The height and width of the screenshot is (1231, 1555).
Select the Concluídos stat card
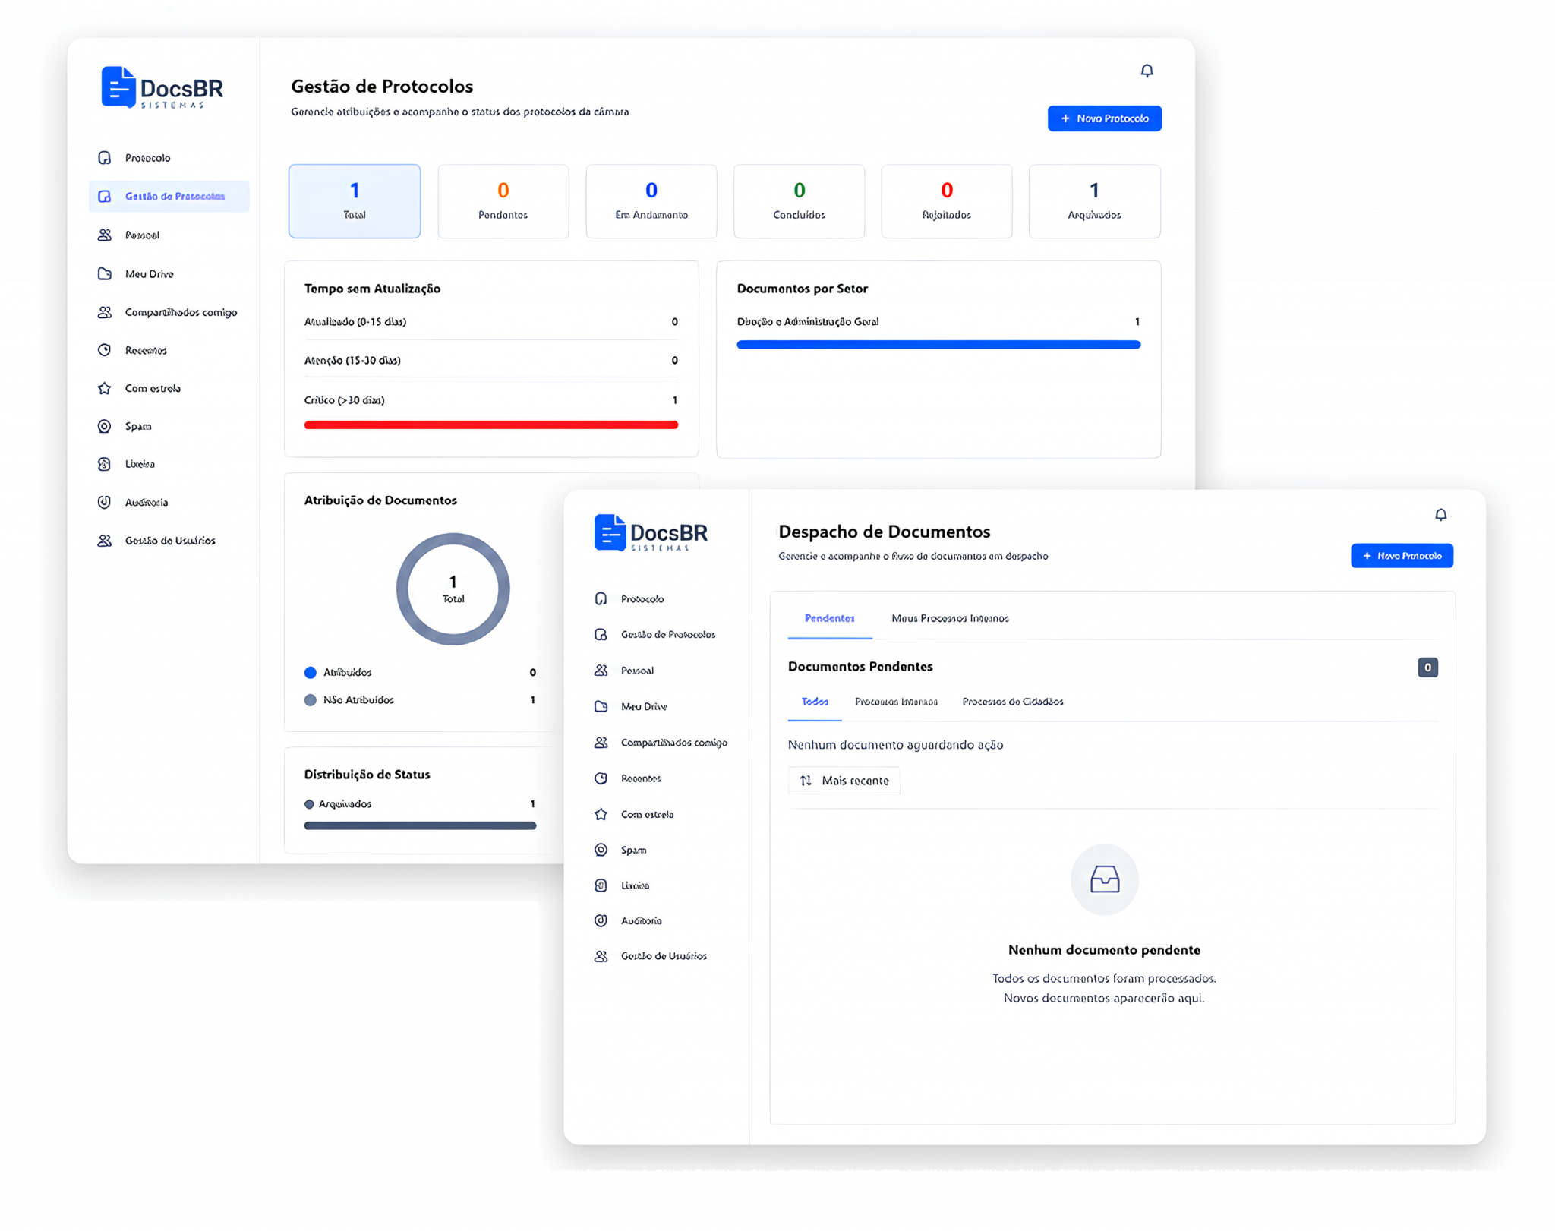[799, 201]
